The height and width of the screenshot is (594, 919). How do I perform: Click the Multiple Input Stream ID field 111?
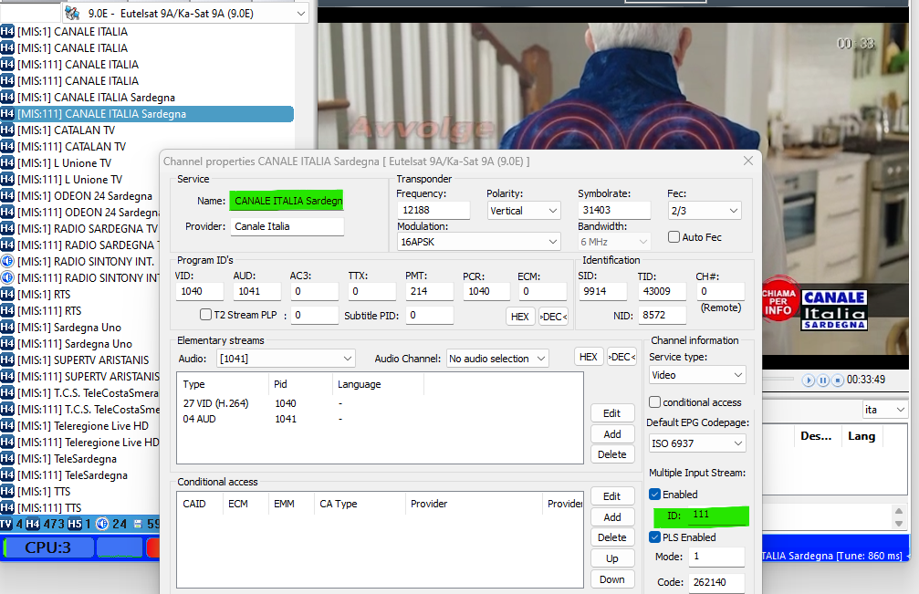pyautogui.click(x=717, y=515)
